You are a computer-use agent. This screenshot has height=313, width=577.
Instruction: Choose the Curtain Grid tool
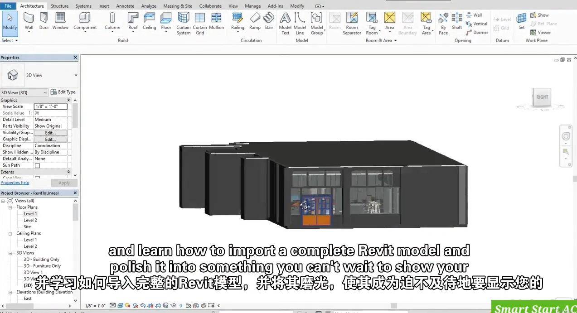pos(200,24)
